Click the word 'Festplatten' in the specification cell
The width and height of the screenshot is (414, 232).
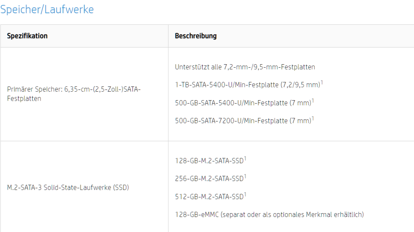click(x=24, y=99)
